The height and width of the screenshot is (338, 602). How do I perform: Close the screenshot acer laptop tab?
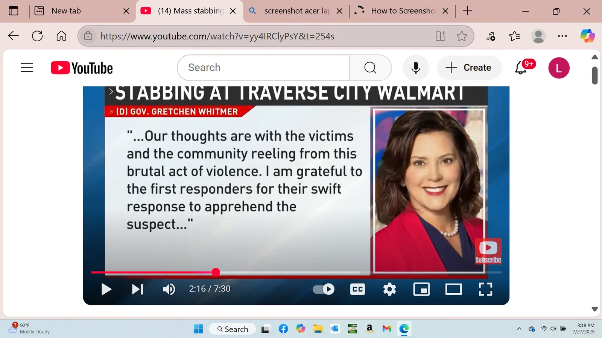tap(339, 11)
